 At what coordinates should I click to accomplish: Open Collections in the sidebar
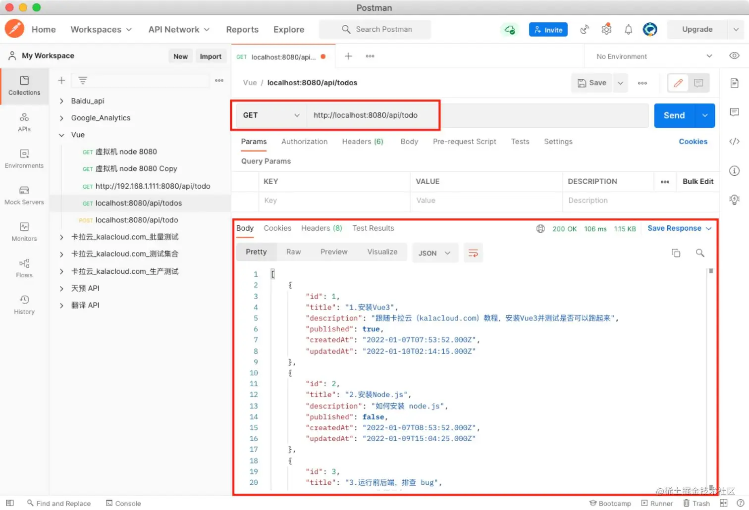[x=24, y=86]
